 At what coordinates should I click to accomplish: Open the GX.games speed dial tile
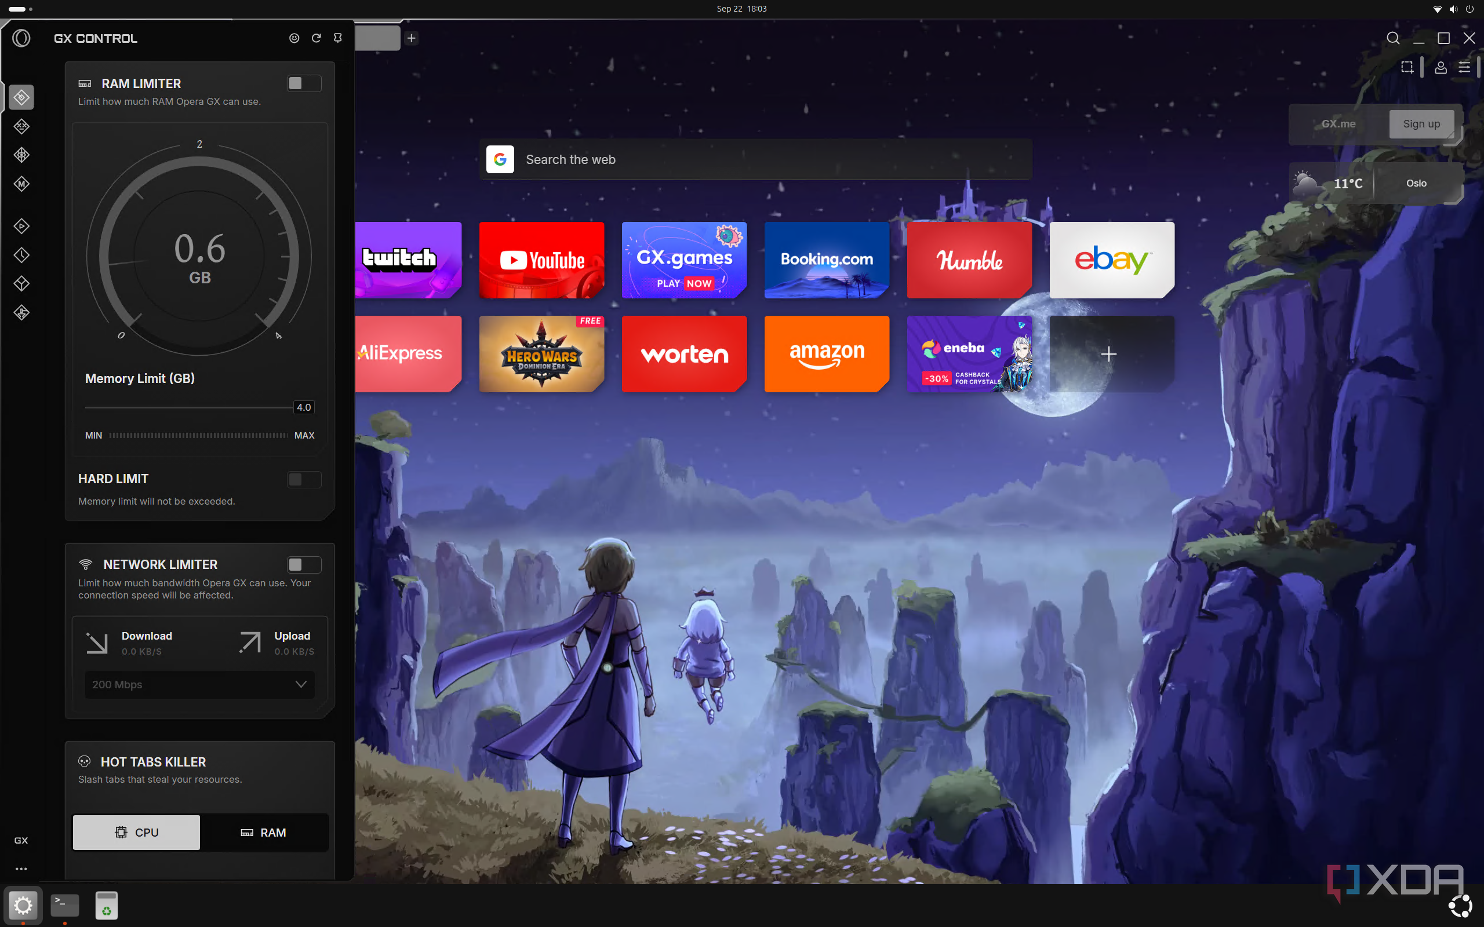pos(685,260)
